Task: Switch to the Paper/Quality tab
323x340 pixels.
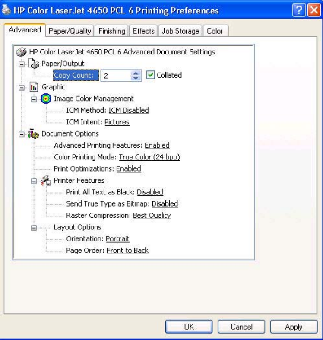Action: coord(70,31)
